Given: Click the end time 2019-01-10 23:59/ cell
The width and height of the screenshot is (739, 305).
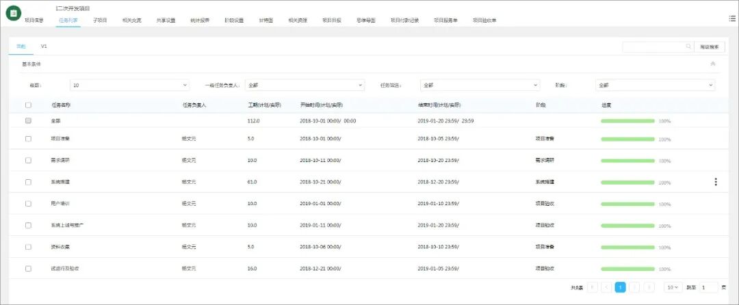Looking at the screenshot, I should 439,203.
